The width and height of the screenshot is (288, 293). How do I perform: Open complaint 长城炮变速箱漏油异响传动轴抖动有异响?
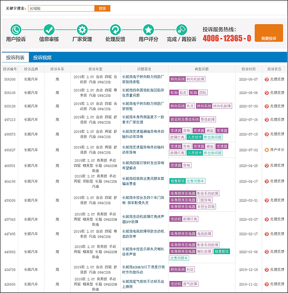143,134
